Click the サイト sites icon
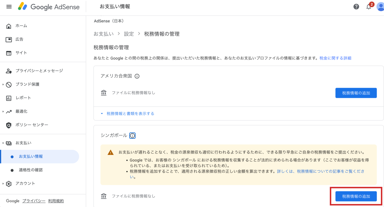This screenshot has height=207, width=384. pos(9,53)
